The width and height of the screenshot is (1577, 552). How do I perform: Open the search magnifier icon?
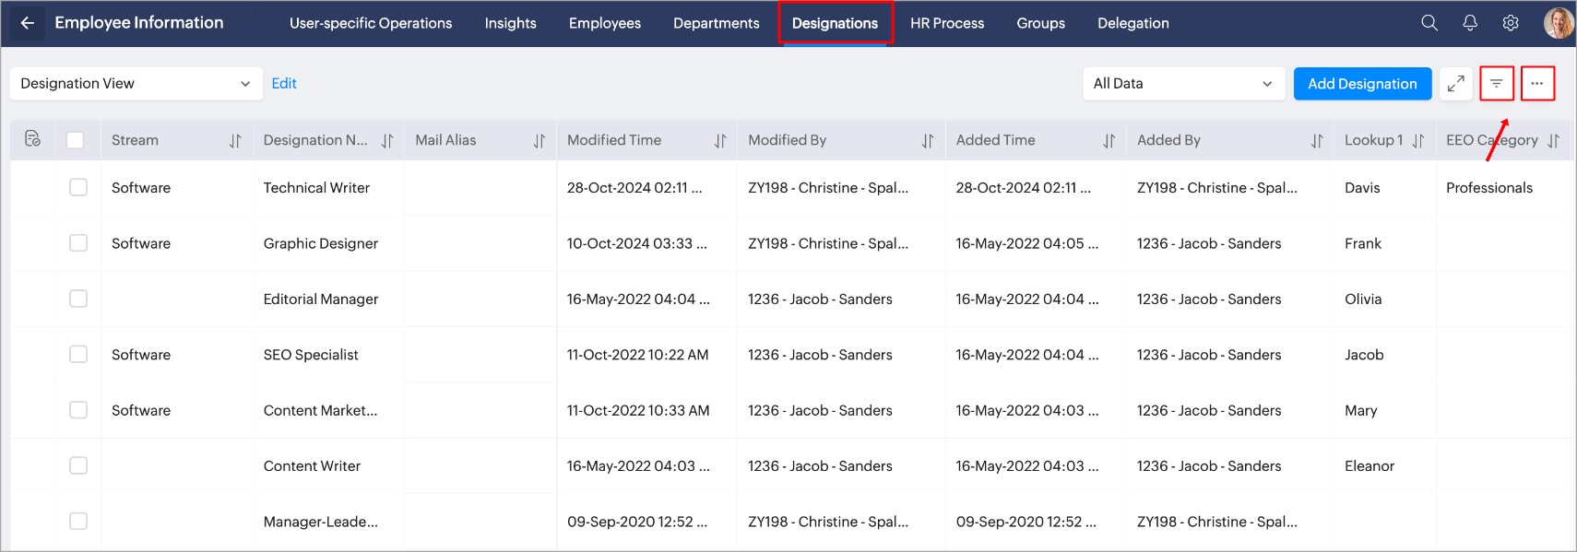(1429, 23)
